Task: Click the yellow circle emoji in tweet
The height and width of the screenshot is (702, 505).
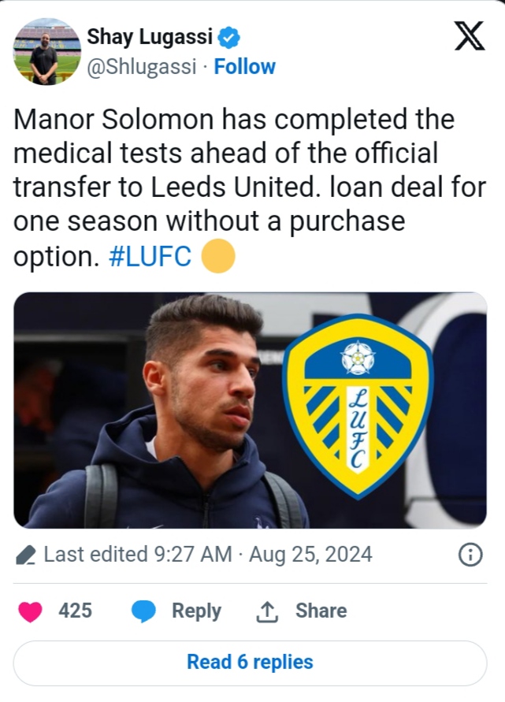Action: [x=218, y=258]
